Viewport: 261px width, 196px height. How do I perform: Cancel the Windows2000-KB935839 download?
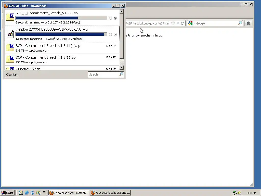coord(115,34)
